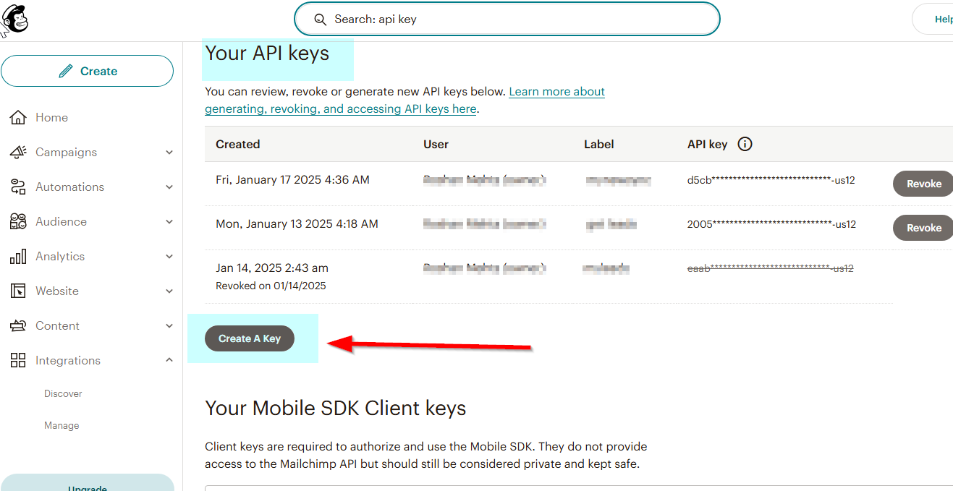
Task: Click the Audience people icon
Action: [18, 221]
